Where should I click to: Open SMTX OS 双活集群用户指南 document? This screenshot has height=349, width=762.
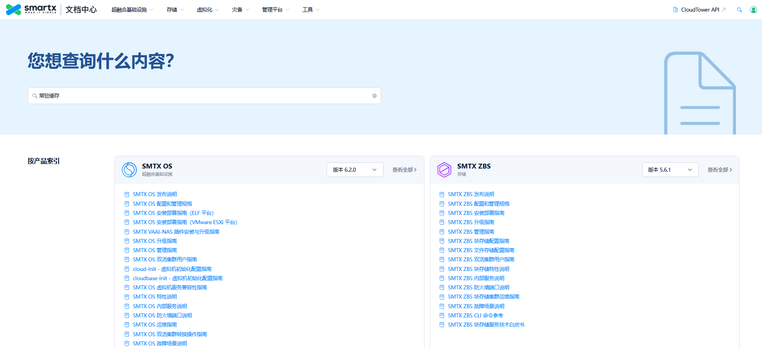165,259
